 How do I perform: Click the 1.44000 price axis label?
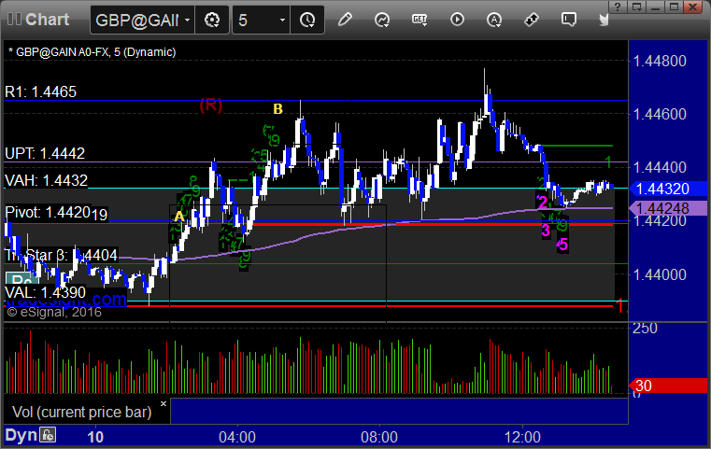click(660, 274)
